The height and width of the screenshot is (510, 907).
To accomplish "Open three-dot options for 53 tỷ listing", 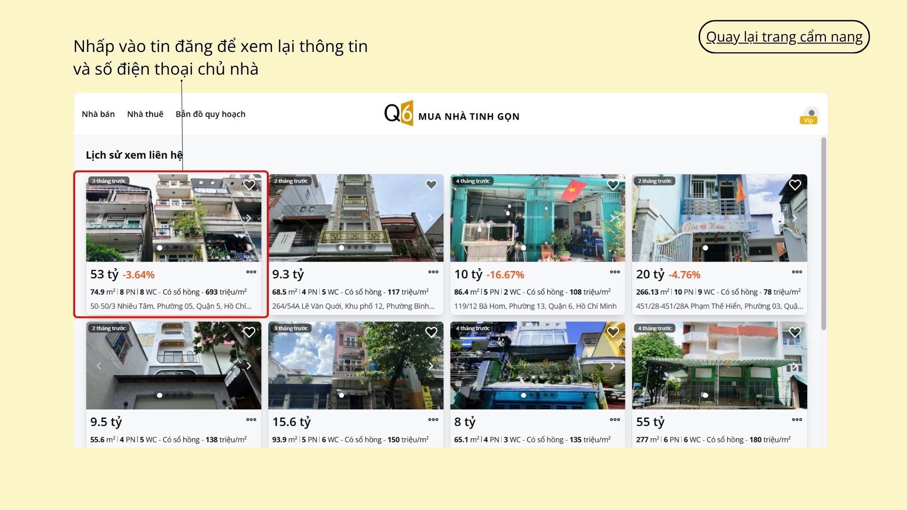I will (251, 272).
